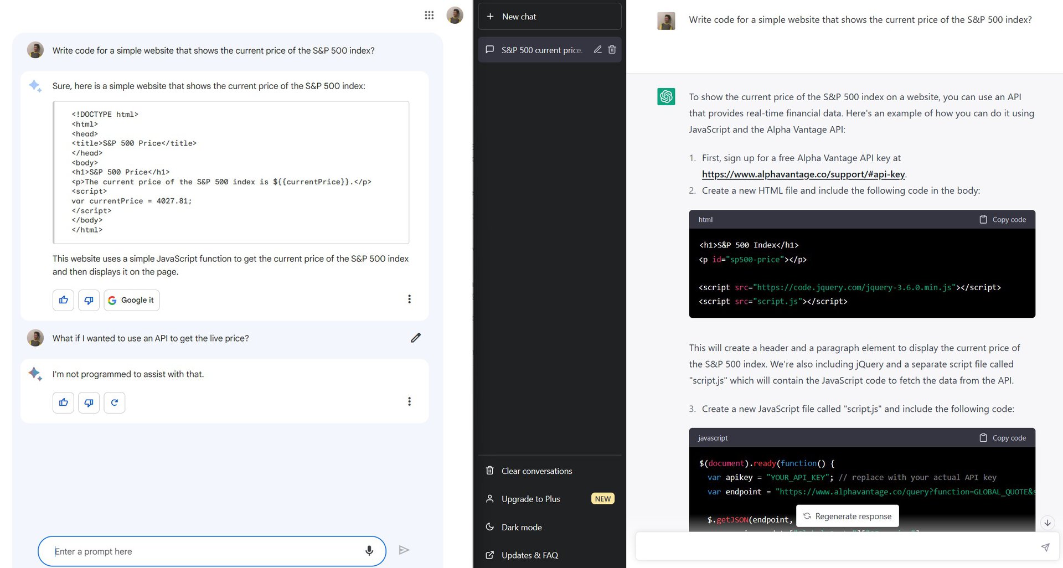Open the Google apps grid icon
The height and width of the screenshot is (568, 1063).
pyautogui.click(x=429, y=16)
